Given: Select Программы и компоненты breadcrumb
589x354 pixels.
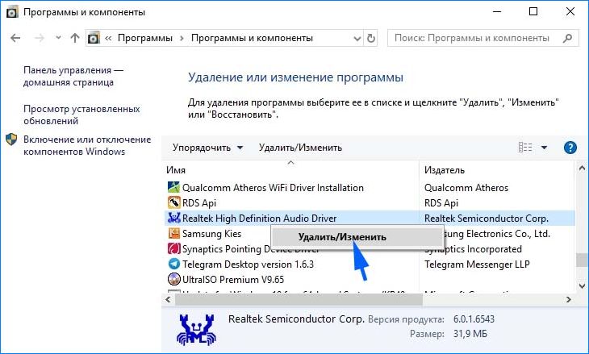Looking at the screenshot, I should coord(252,38).
